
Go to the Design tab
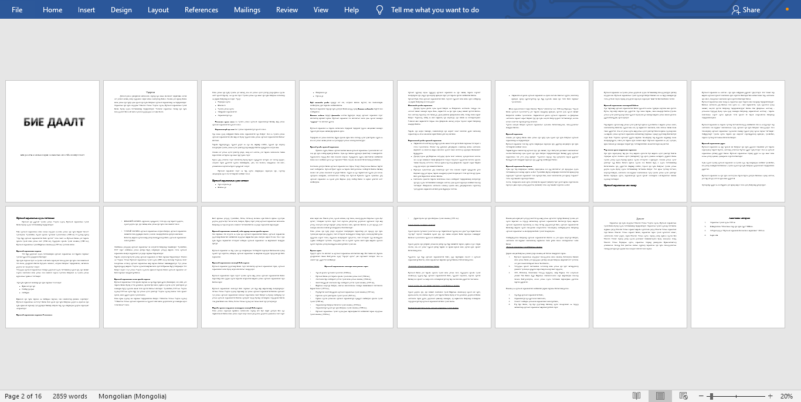click(121, 10)
